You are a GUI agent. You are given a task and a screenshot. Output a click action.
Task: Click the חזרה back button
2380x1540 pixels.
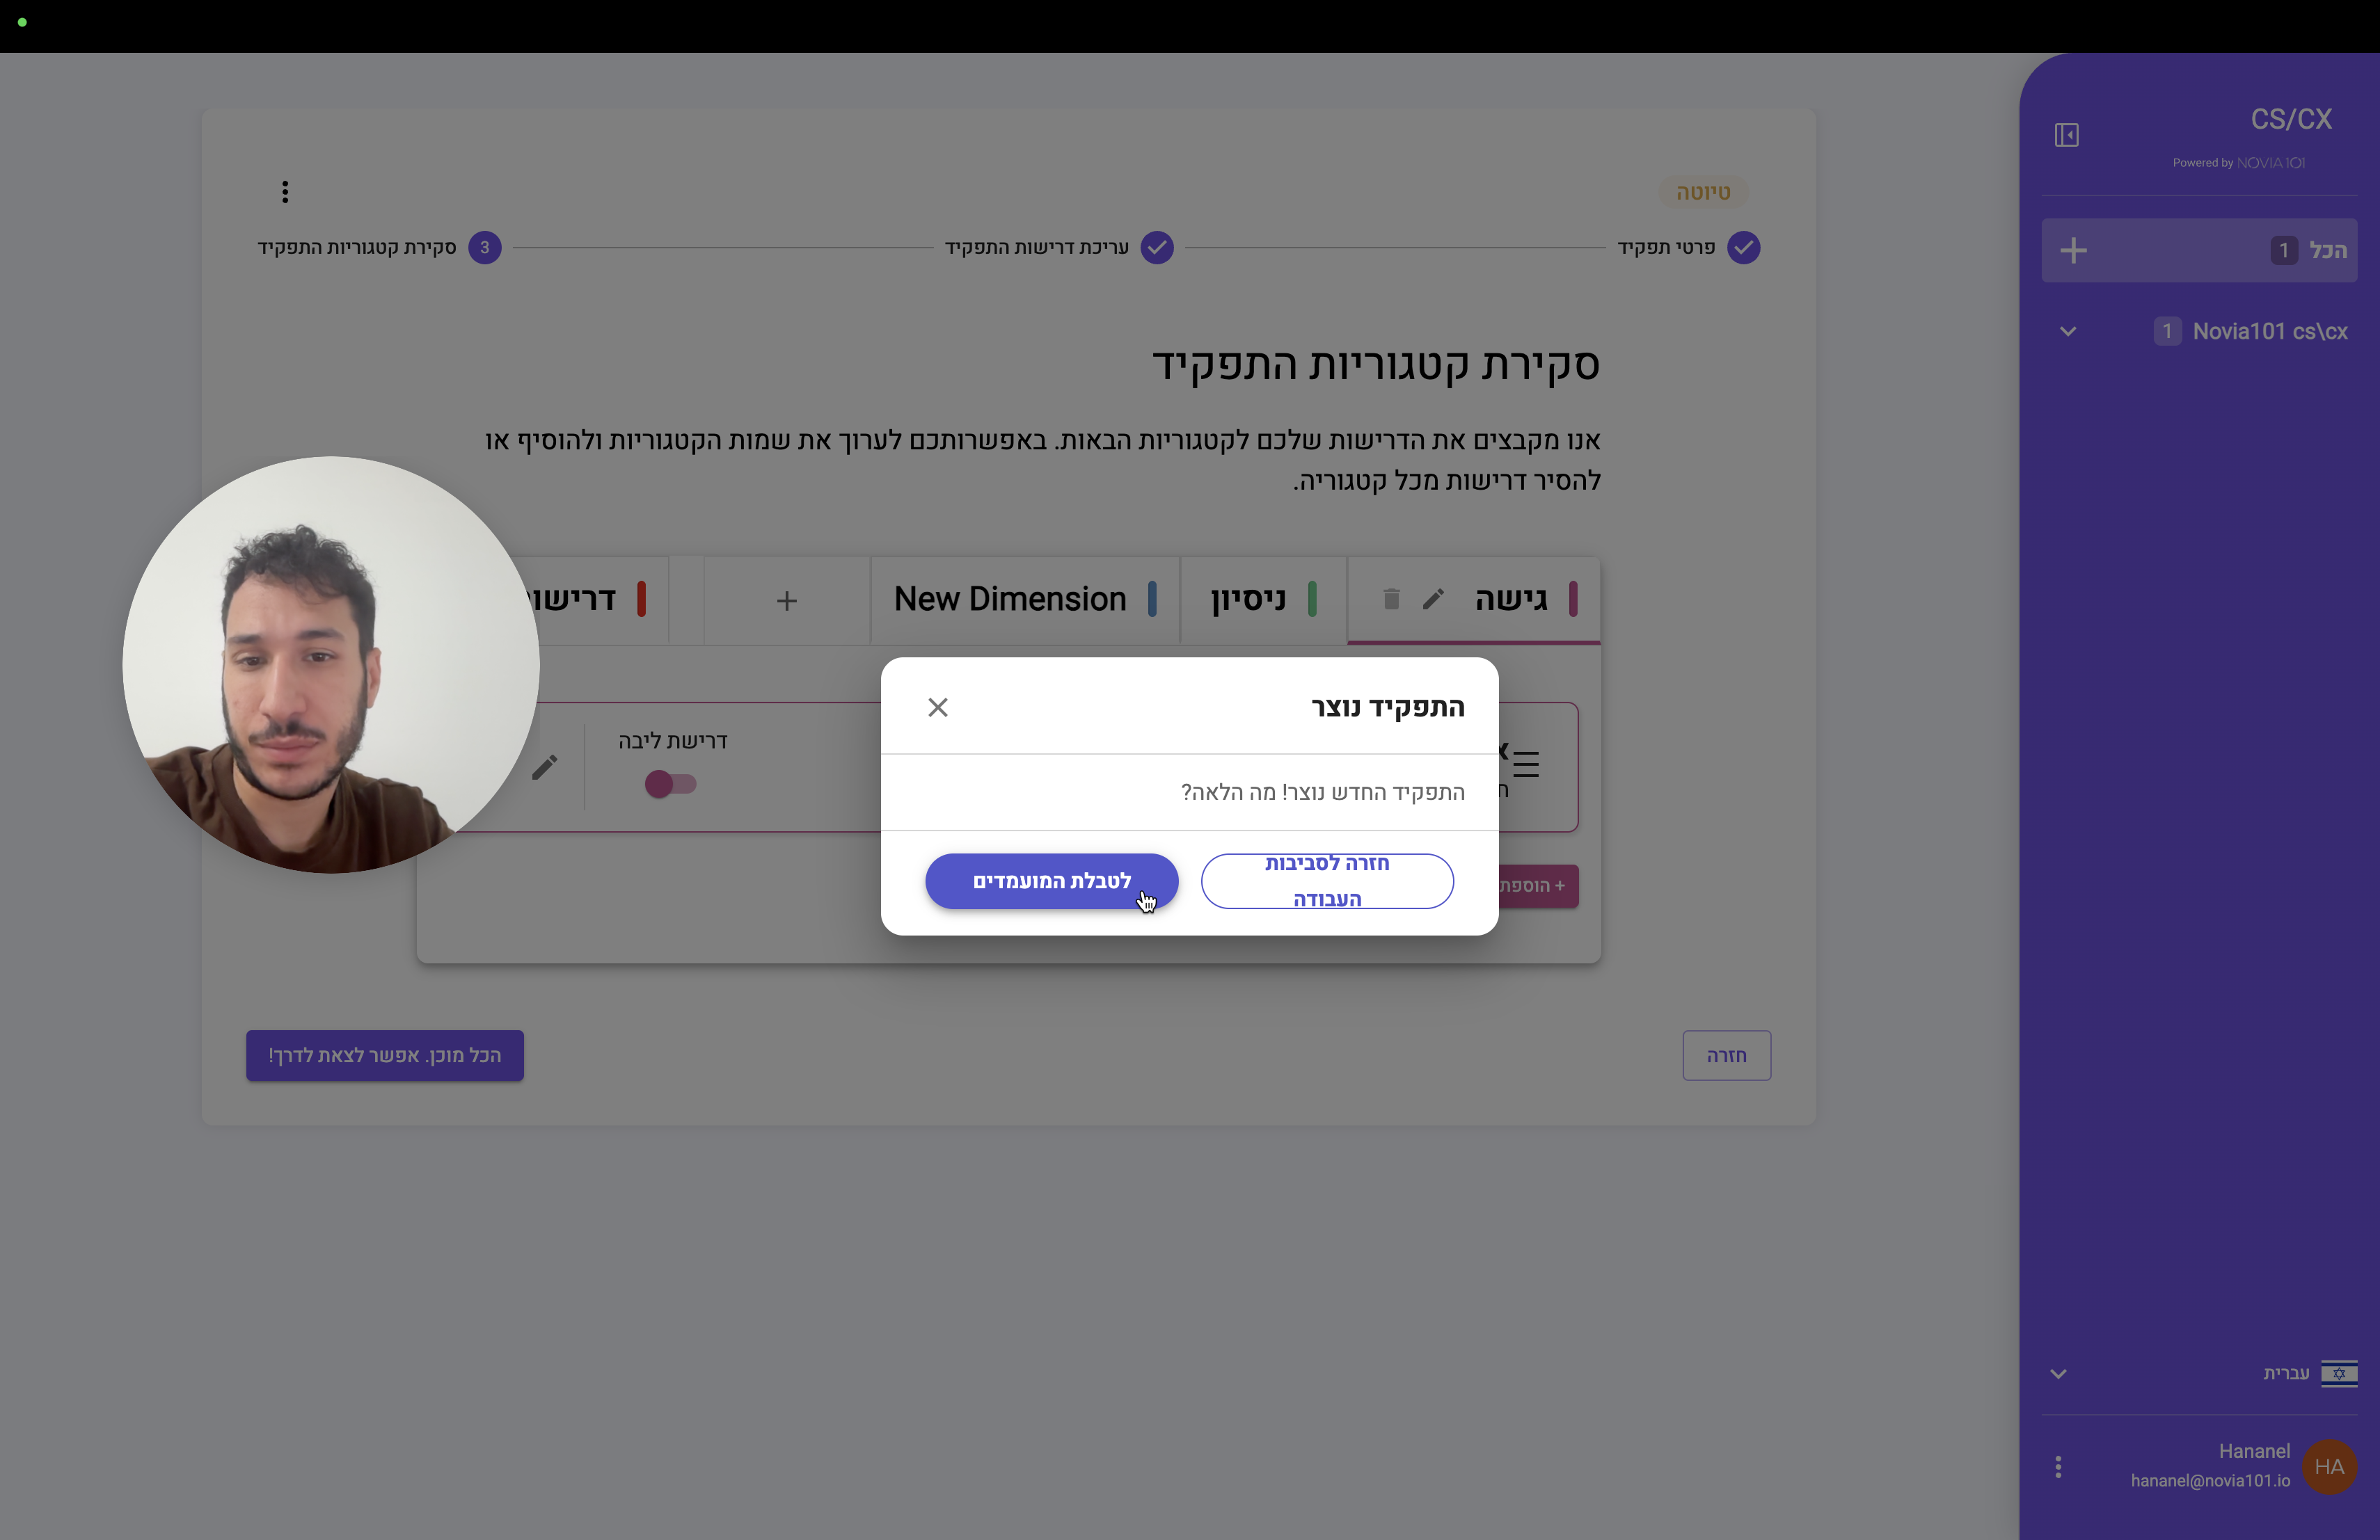point(1726,1055)
